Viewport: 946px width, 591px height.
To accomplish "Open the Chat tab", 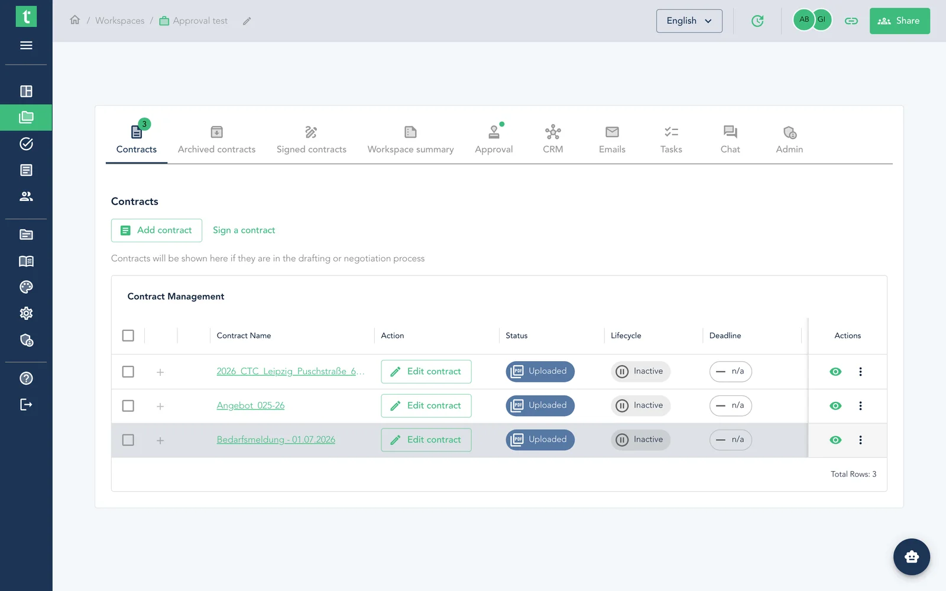I will point(730,139).
